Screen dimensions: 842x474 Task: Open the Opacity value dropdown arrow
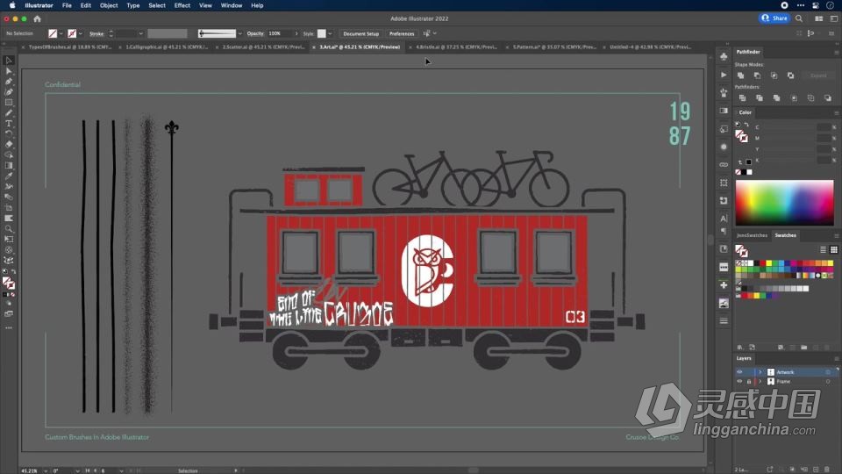pyautogui.click(x=296, y=34)
